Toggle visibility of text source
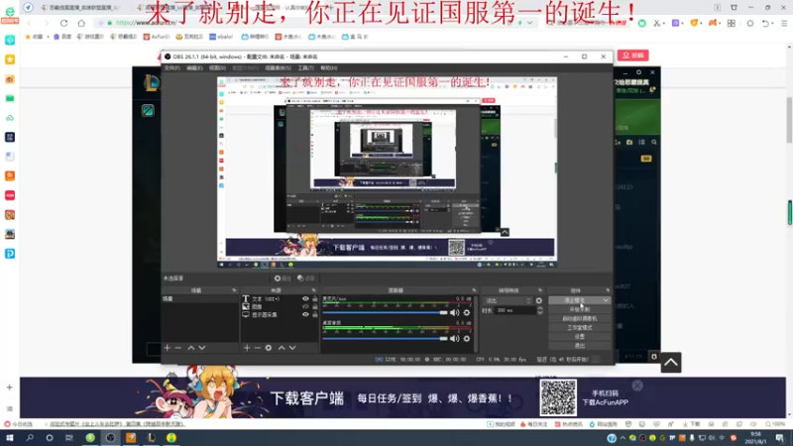793x446 pixels. (x=305, y=299)
